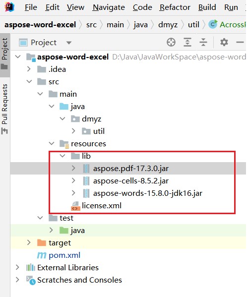Click dmyz in the breadcrumb path
This screenshot has width=247, height=297.
click(x=168, y=25)
